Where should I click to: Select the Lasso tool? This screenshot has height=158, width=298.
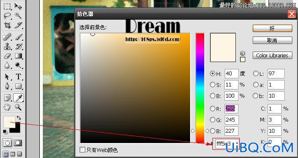click(x=7, y=16)
